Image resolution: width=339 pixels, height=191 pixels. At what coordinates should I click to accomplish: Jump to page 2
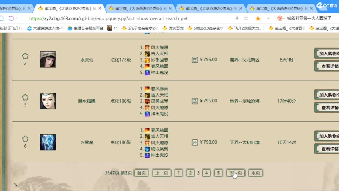pyautogui.click(x=190, y=173)
